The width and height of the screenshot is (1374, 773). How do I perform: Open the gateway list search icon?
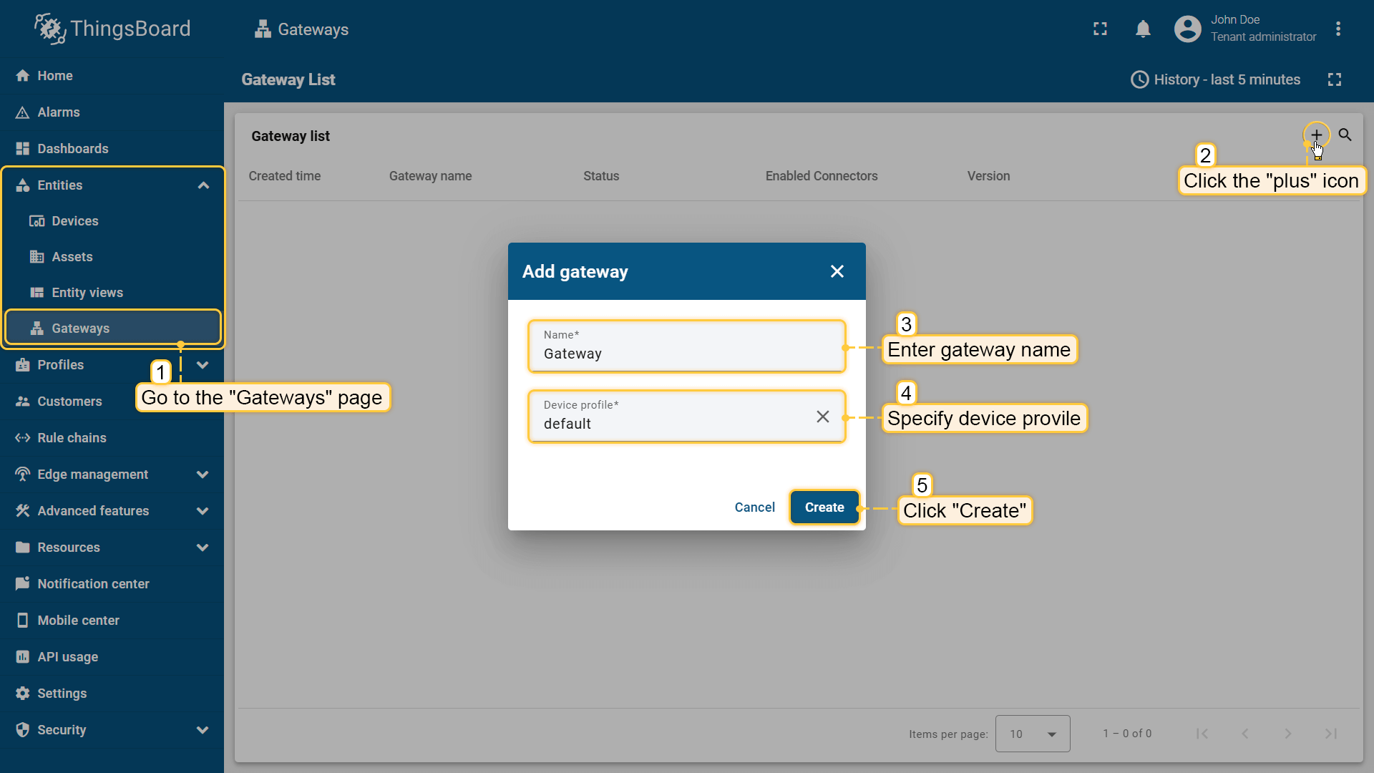pos(1345,135)
